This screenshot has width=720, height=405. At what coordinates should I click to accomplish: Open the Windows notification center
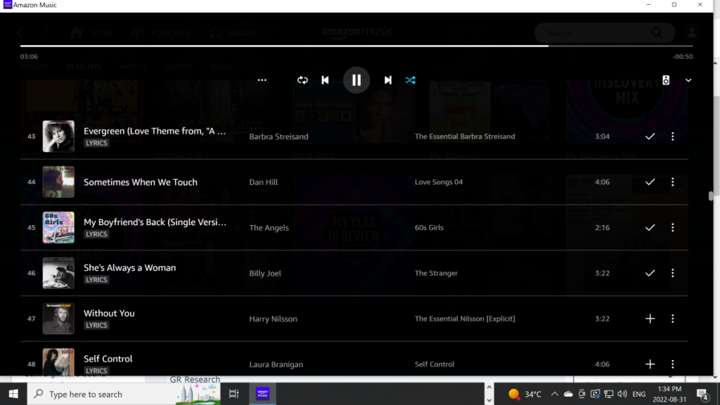click(x=702, y=394)
